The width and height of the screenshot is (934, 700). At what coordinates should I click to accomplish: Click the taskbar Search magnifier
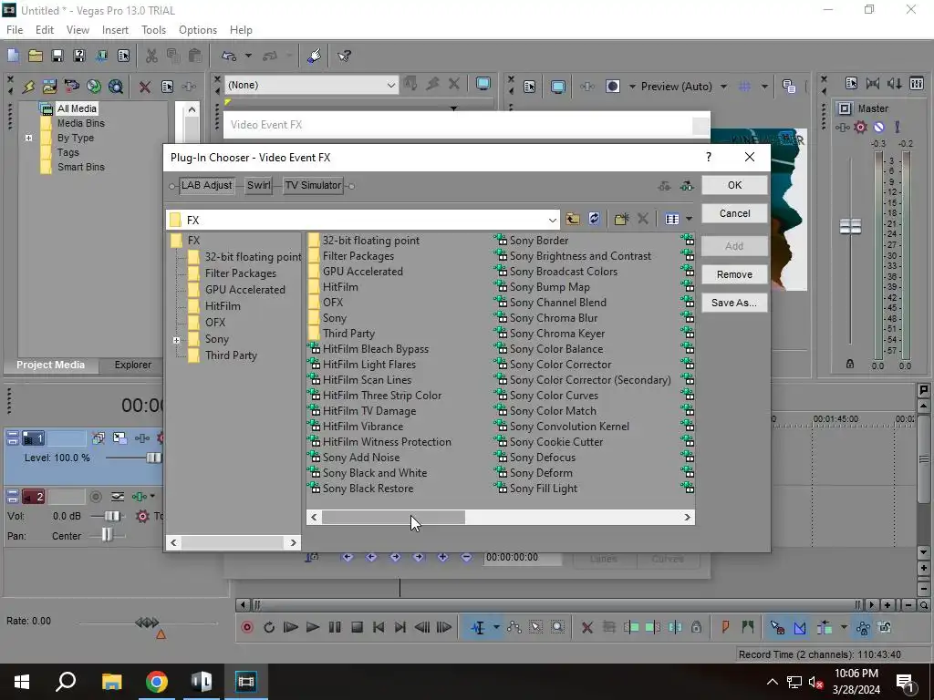(66, 682)
